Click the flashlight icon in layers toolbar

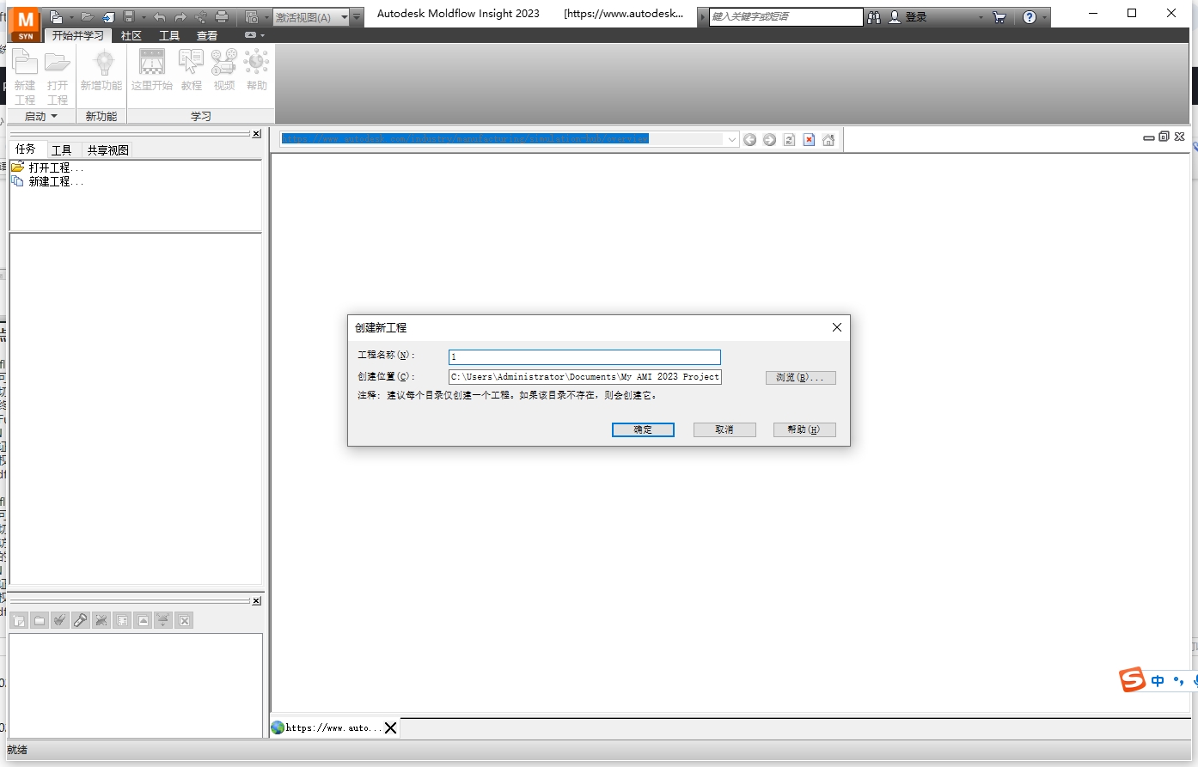[x=81, y=620]
